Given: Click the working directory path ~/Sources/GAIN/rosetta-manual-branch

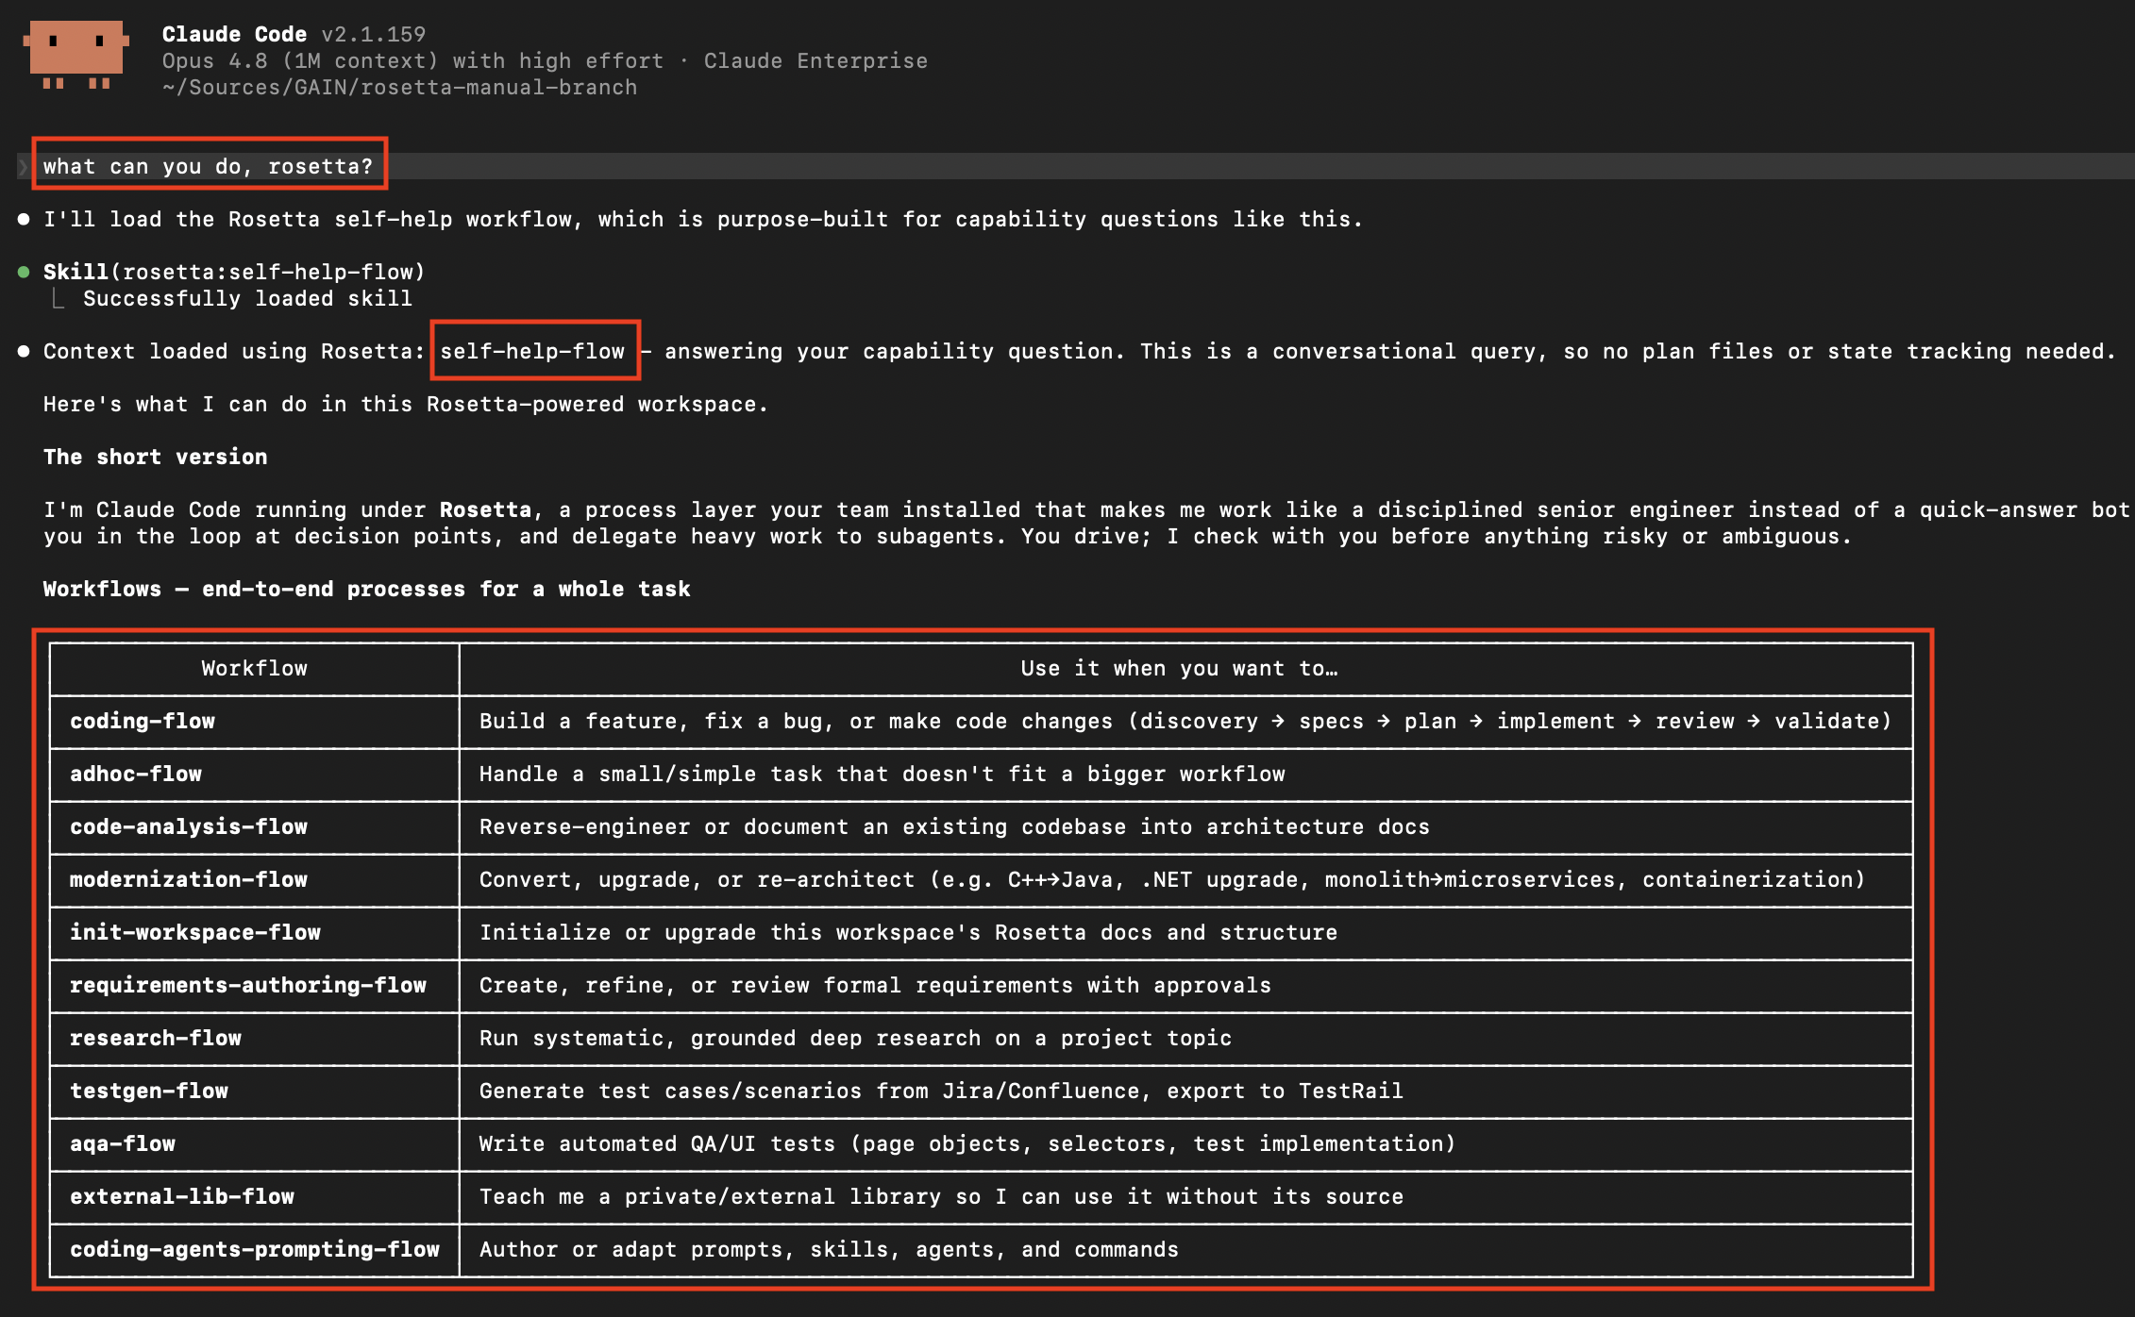Looking at the screenshot, I should pos(399,88).
